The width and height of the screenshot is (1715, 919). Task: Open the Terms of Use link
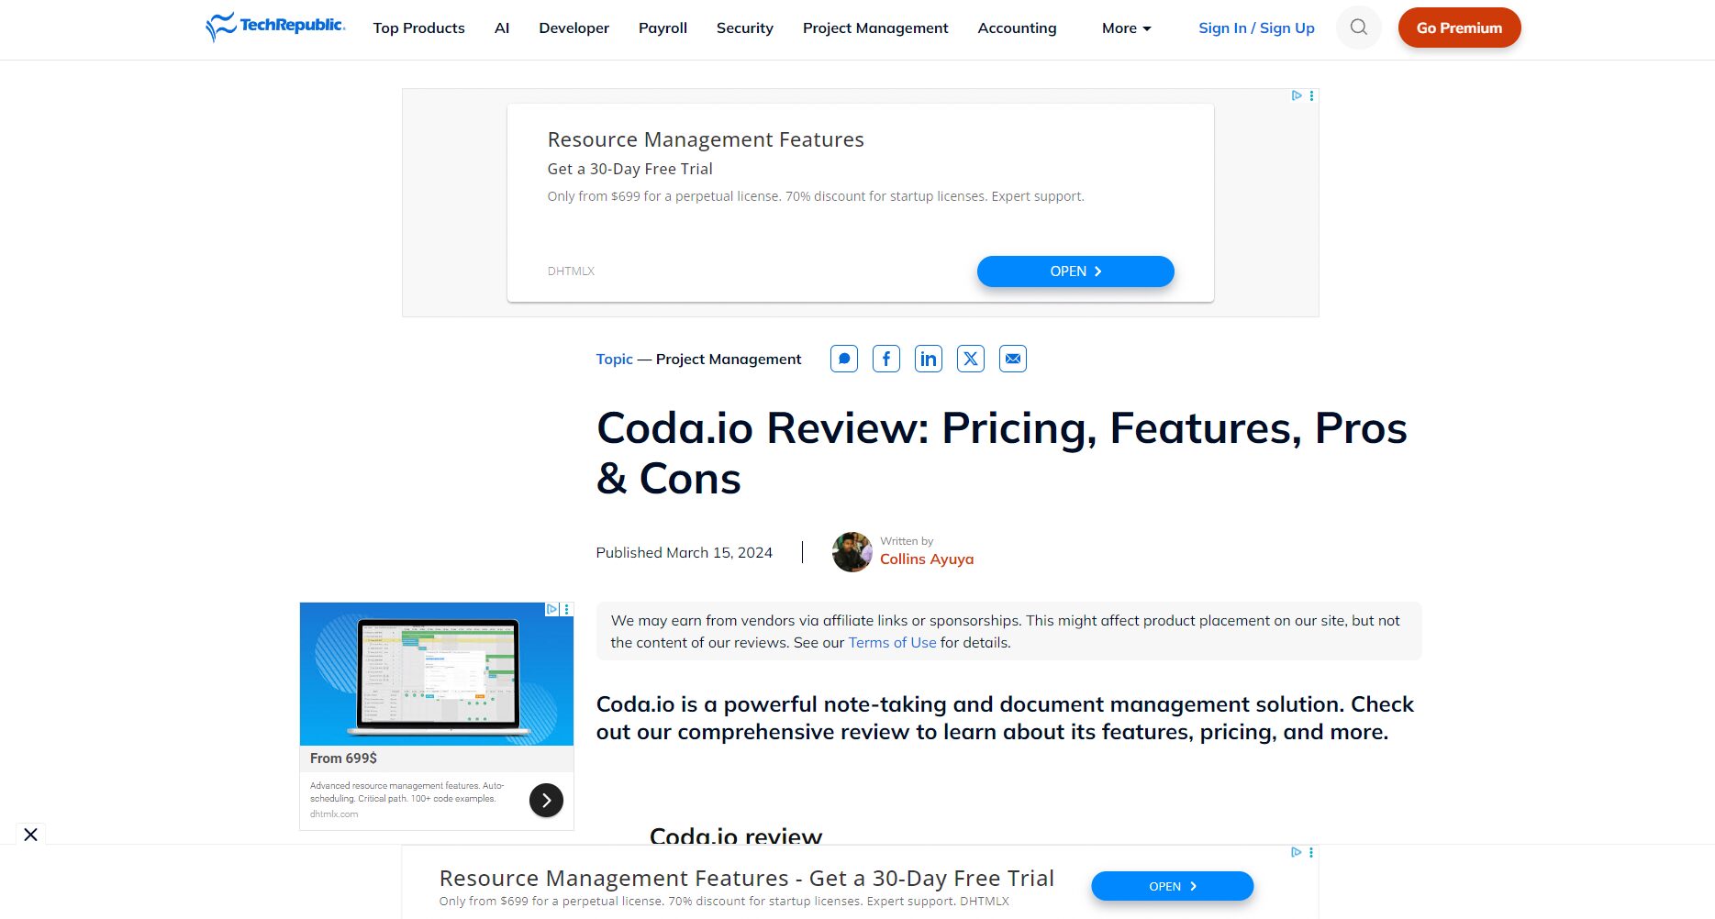tap(892, 643)
